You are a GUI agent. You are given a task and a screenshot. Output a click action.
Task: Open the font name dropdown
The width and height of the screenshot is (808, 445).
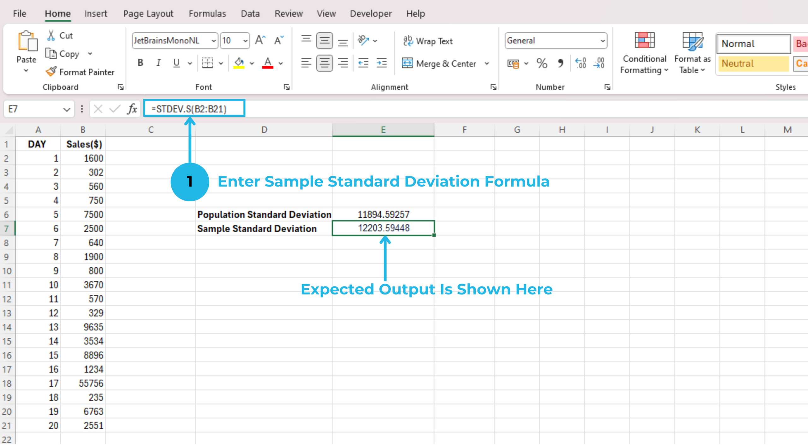click(x=214, y=41)
